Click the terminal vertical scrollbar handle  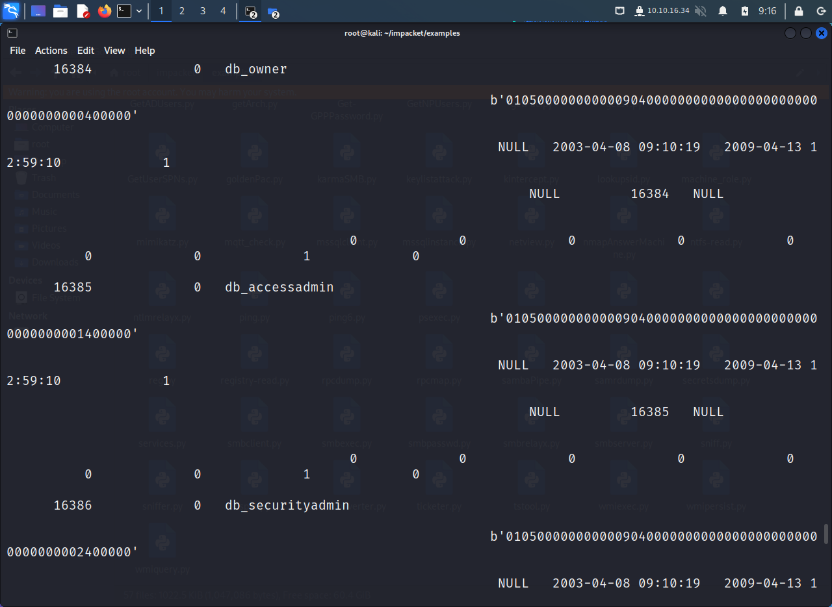point(827,534)
